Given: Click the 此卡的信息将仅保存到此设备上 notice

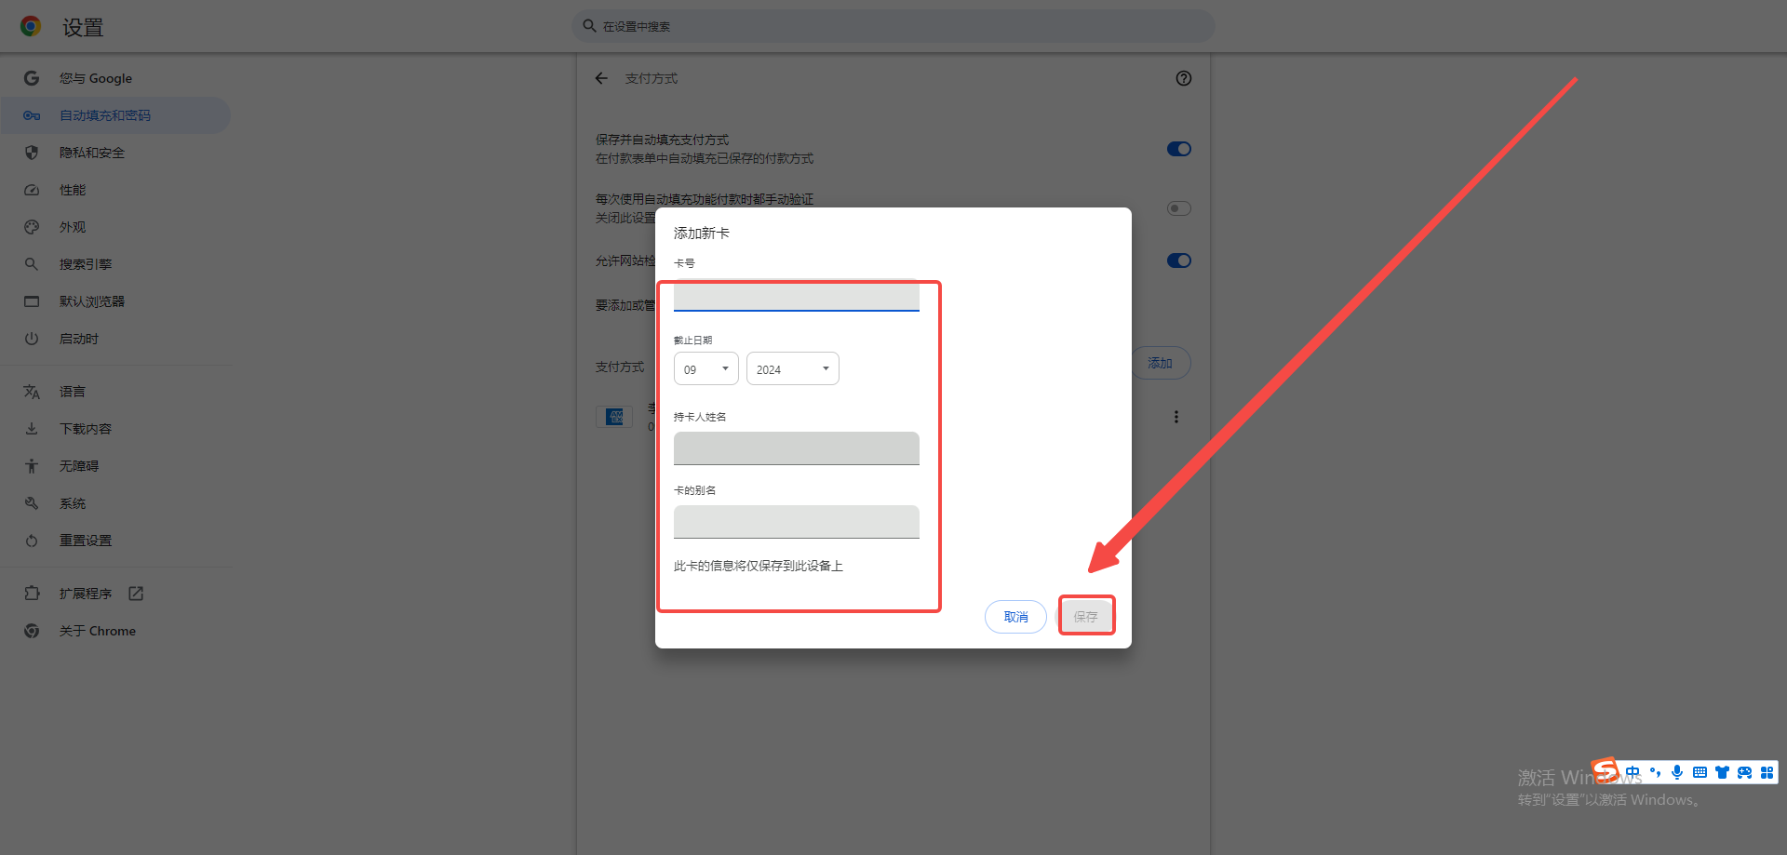Looking at the screenshot, I should 759,566.
